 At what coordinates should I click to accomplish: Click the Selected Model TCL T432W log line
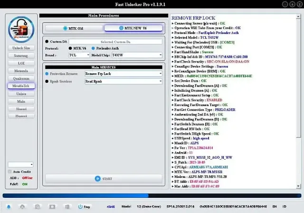pos(195,38)
